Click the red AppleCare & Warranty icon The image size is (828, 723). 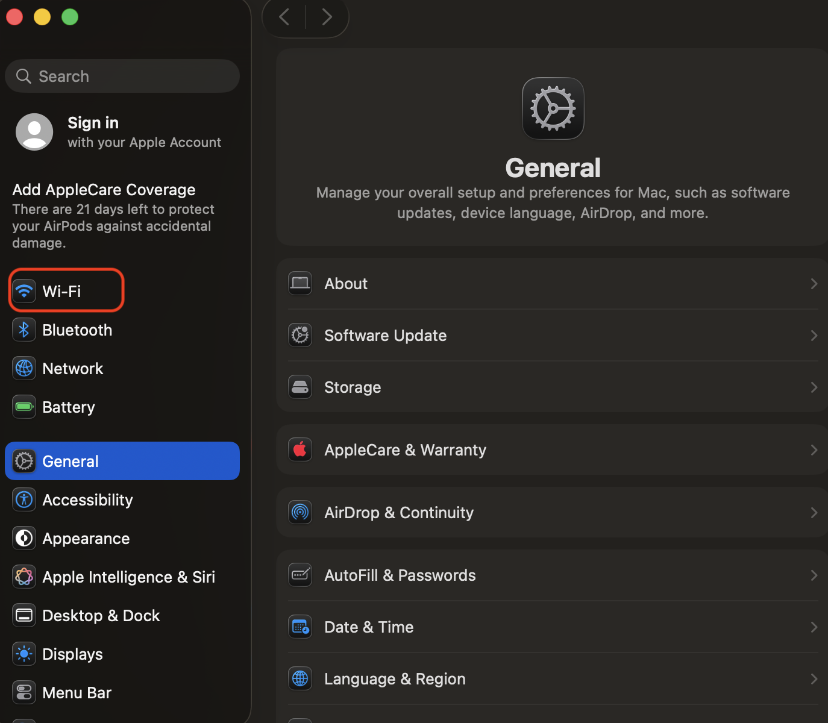300,449
